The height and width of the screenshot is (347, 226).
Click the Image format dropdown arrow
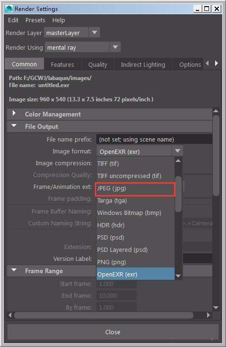click(x=177, y=151)
